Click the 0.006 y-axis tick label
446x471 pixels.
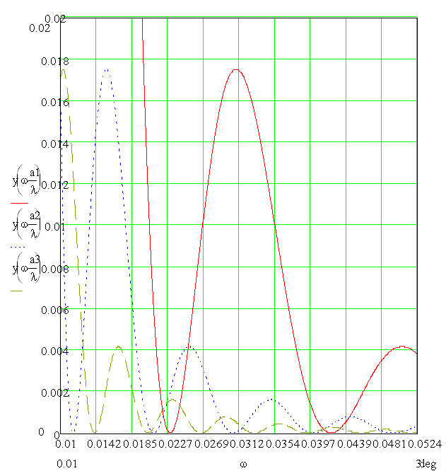pyautogui.click(x=47, y=310)
